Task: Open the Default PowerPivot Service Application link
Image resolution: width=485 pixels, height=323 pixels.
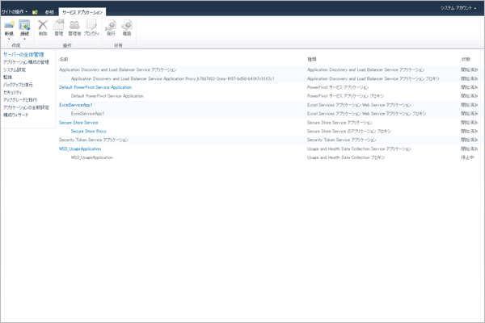Action: tap(95, 87)
